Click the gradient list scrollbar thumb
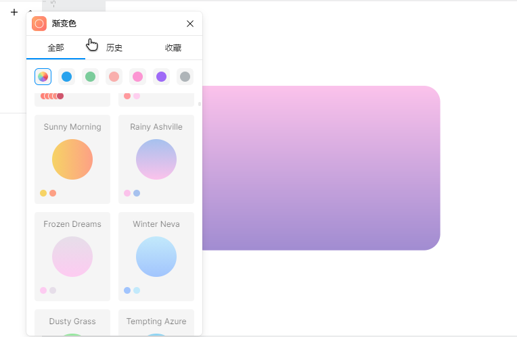The height and width of the screenshot is (337, 517). click(200, 104)
